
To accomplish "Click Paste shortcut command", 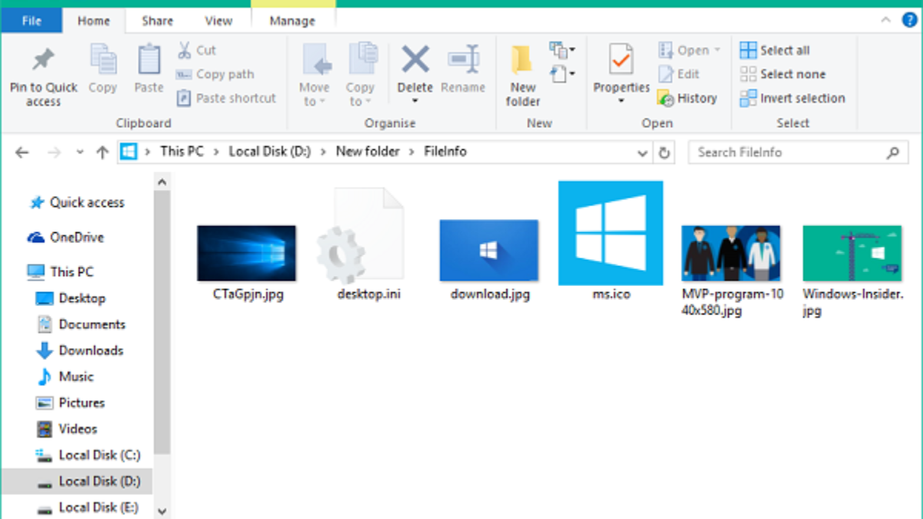I will tap(226, 98).
